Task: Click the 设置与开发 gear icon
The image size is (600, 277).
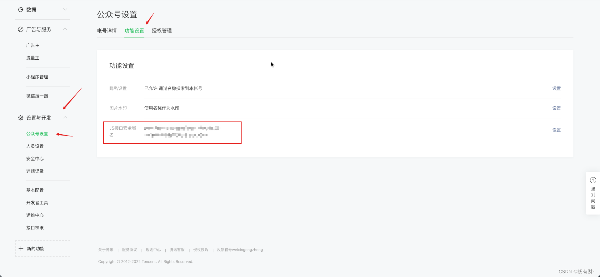Action: (21, 118)
